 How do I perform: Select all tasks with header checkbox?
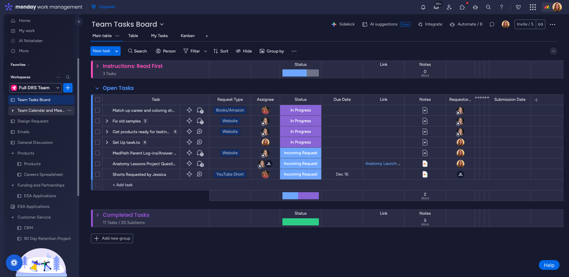(98, 100)
